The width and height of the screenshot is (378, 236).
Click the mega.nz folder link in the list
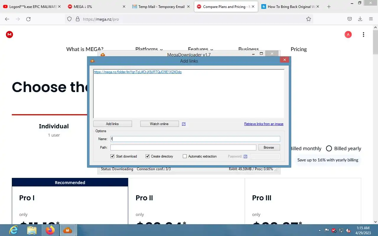tap(138, 72)
